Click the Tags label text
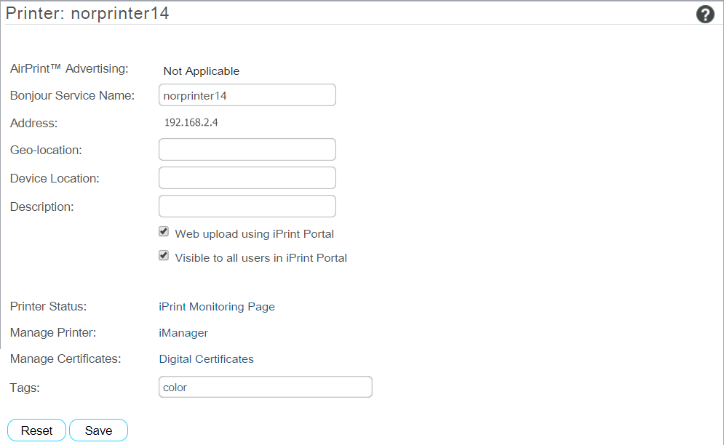The image size is (724, 445). [x=25, y=388]
